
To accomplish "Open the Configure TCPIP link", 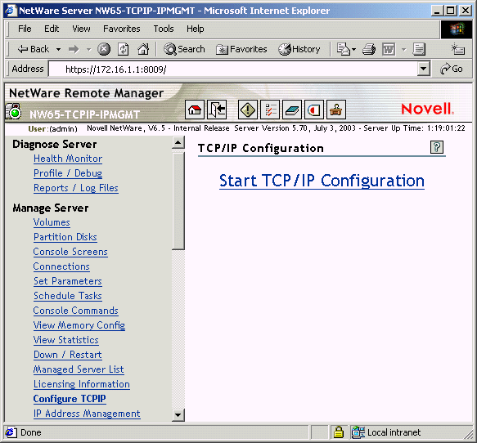I will (70, 399).
